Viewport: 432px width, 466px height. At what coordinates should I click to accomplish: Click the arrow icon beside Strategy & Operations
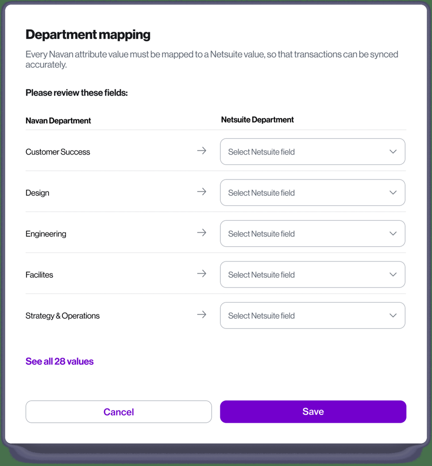(x=202, y=315)
